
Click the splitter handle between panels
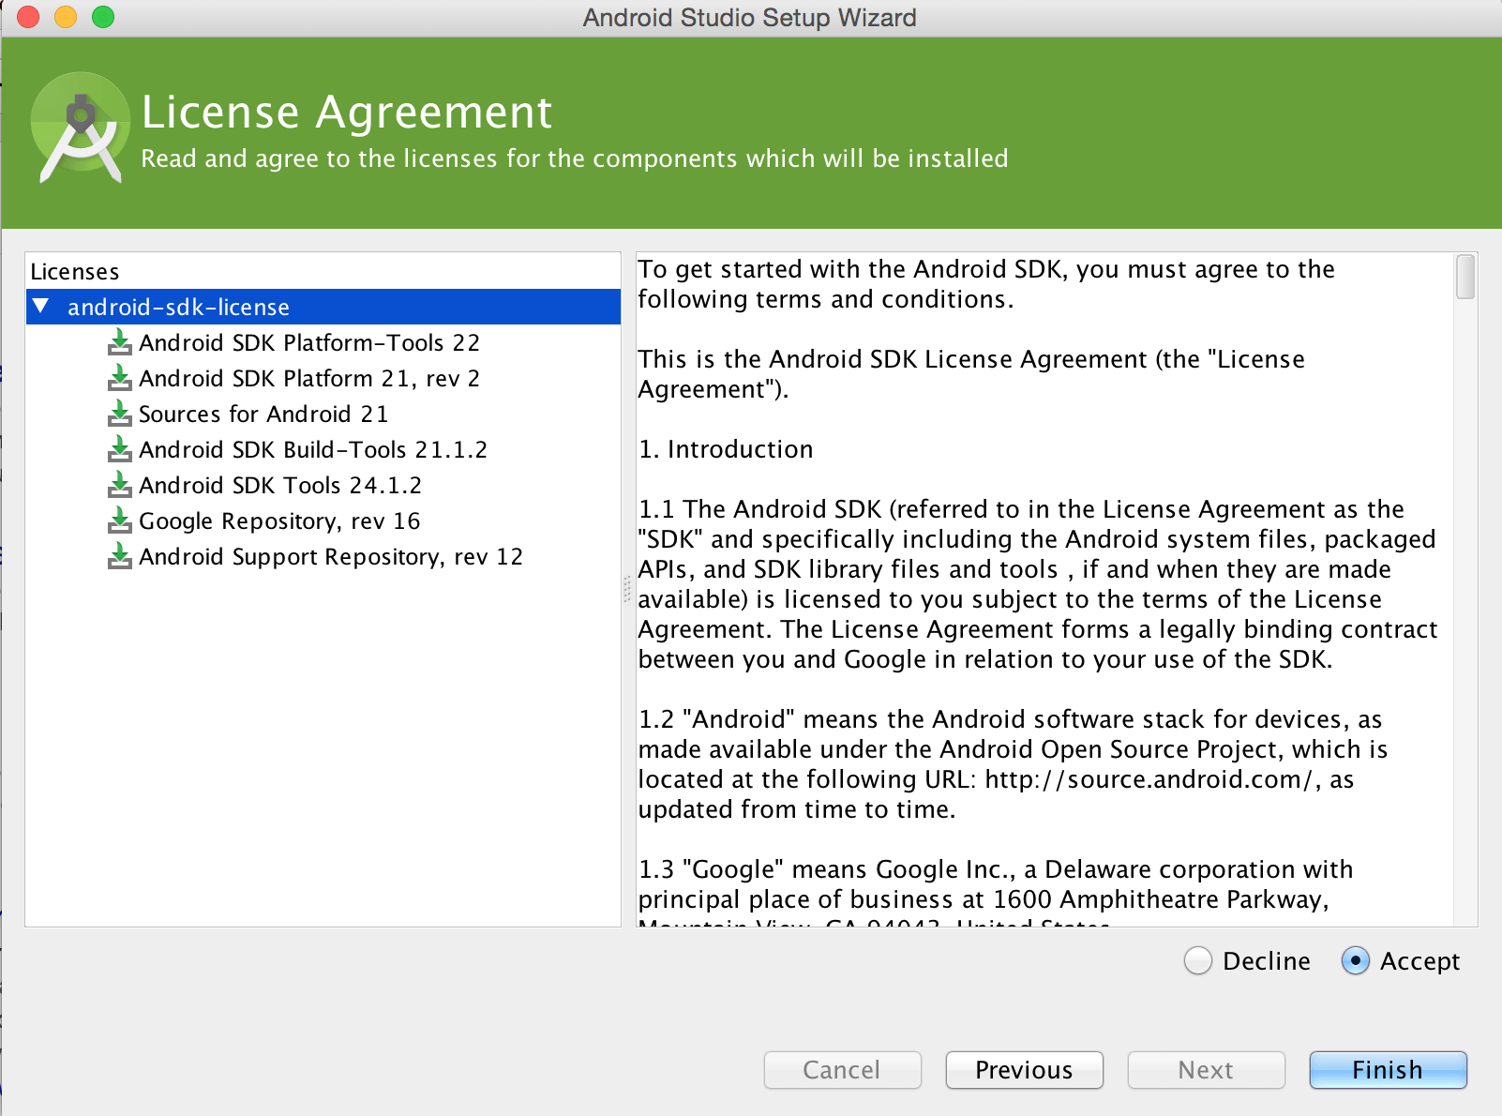click(x=627, y=589)
